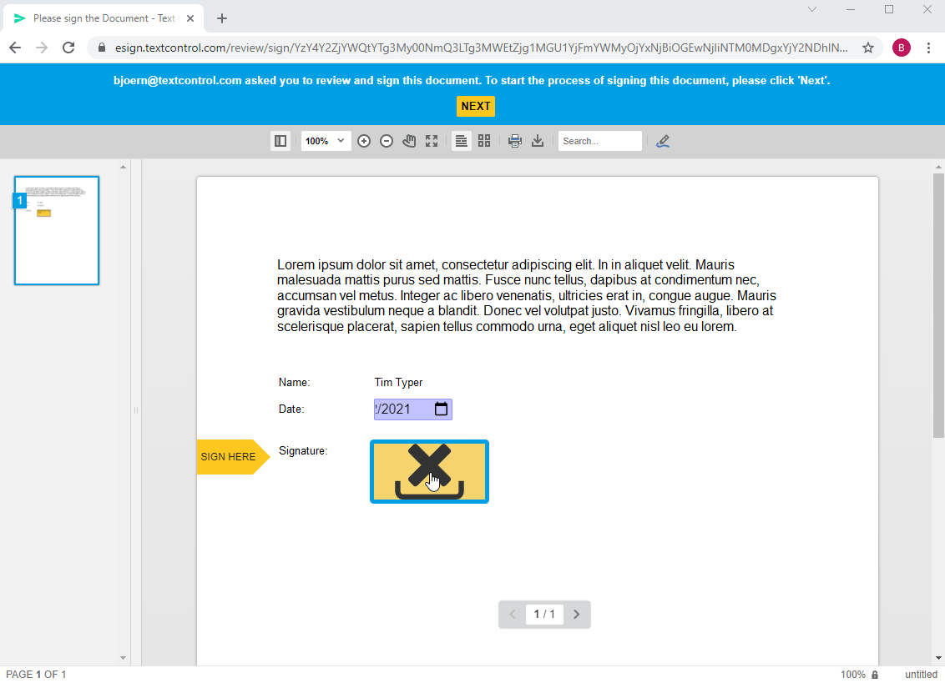Close the 'Please sign the Document' tab
This screenshot has height=683, width=945.
pos(190,18)
